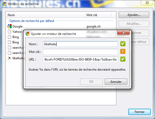Click inside the URL text field
This screenshot has width=155, height=119.
click(x=80, y=59)
